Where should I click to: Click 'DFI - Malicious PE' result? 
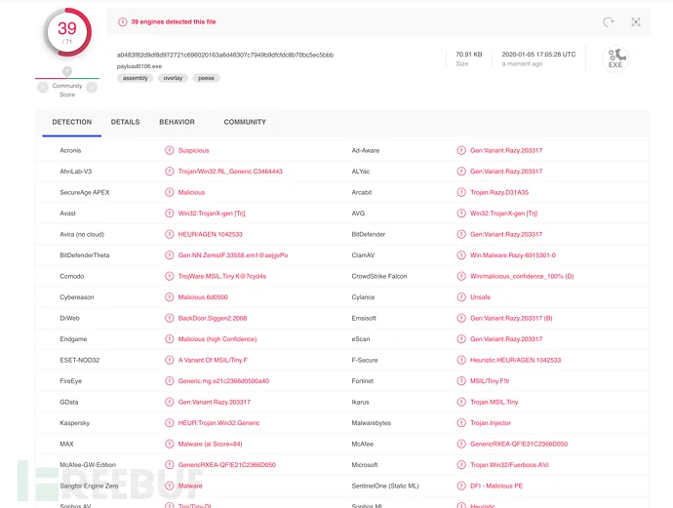(496, 486)
